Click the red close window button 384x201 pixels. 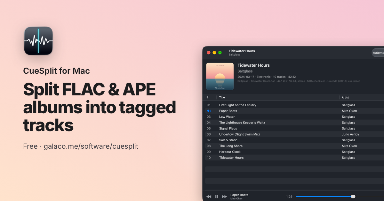(x=209, y=53)
